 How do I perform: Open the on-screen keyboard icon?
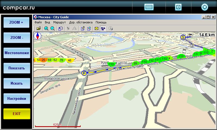pyautogui.click(x=149, y=7)
